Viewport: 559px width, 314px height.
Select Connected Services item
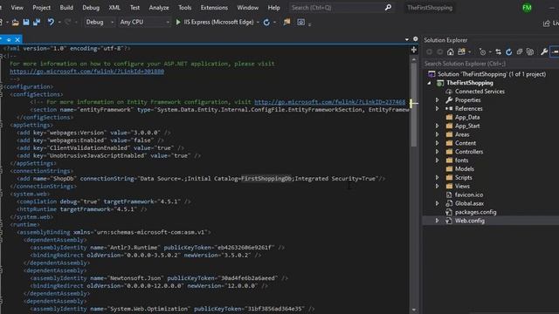[x=480, y=92]
